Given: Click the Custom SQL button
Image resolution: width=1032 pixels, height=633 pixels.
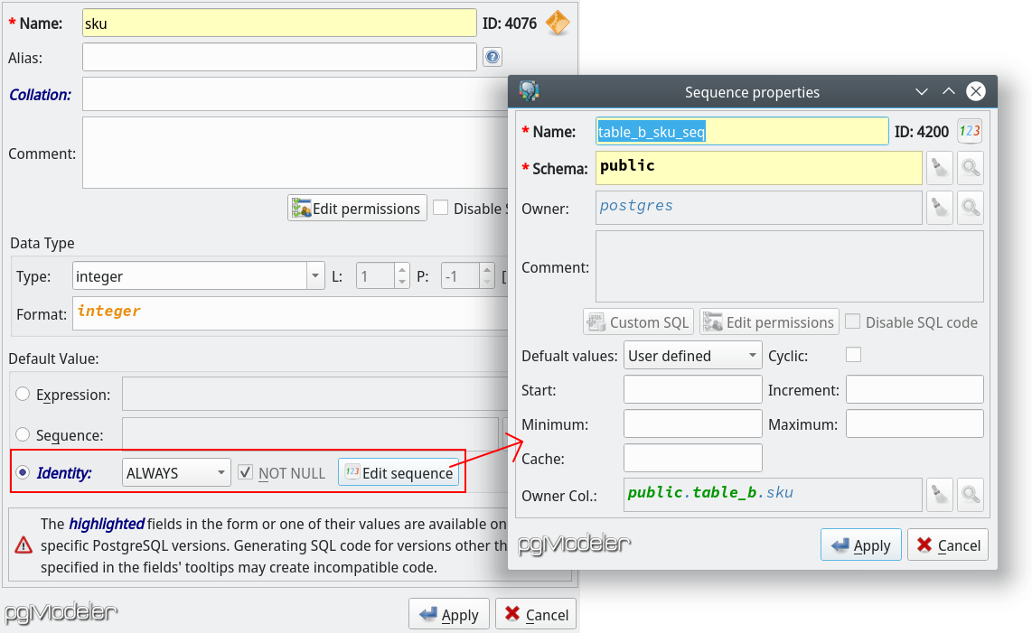Looking at the screenshot, I should (638, 321).
